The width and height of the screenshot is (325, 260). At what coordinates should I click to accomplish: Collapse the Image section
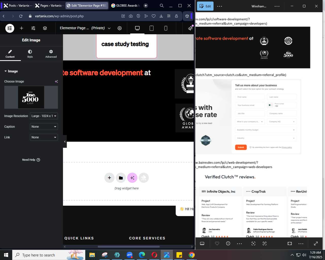coord(11,71)
